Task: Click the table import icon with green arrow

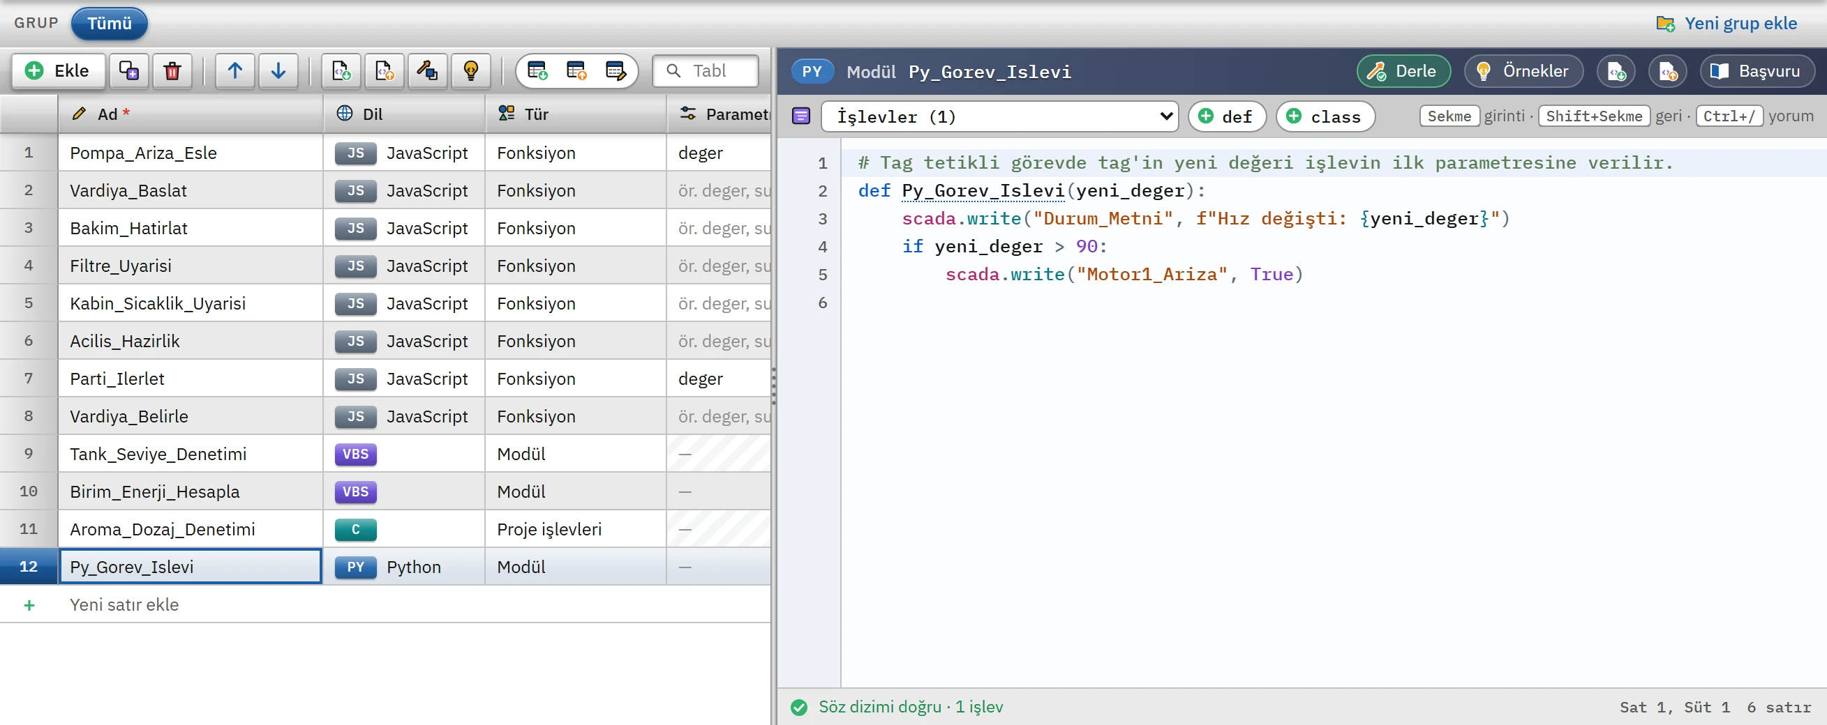Action: [537, 71]
